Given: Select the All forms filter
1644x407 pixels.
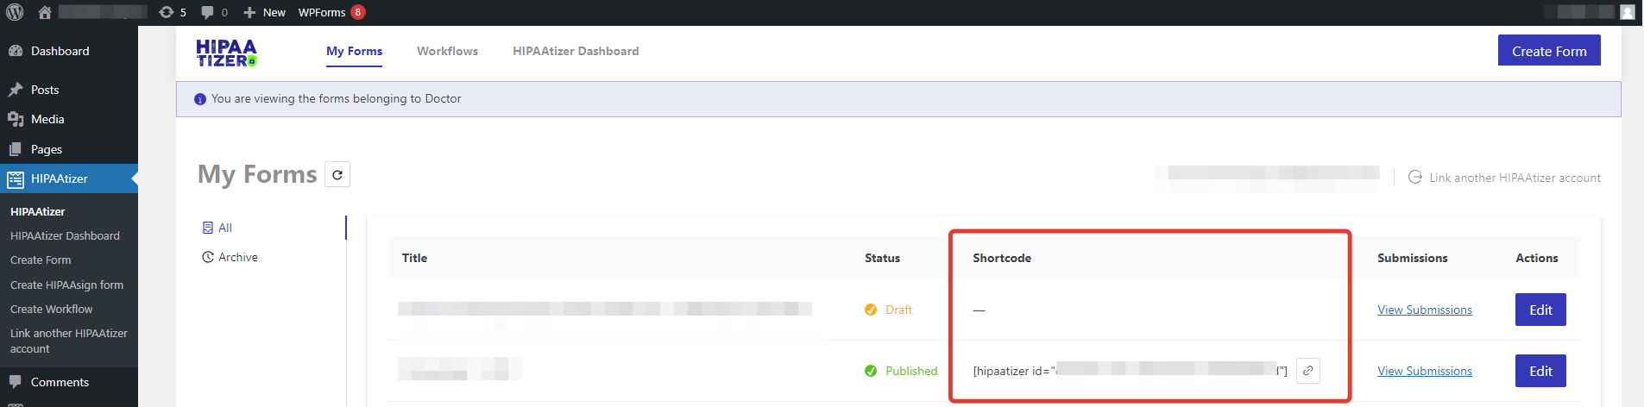Looking at the screenshot, I should [x=224, y=228].
